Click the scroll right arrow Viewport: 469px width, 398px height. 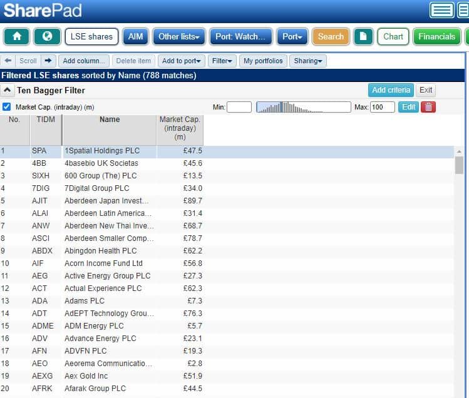[x=48, y=61]
